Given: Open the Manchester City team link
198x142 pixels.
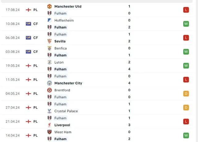Looking at the screenshot, I should 68,83.
